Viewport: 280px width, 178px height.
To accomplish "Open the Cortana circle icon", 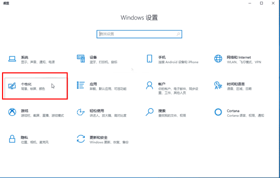I will (x=218, y=112).
